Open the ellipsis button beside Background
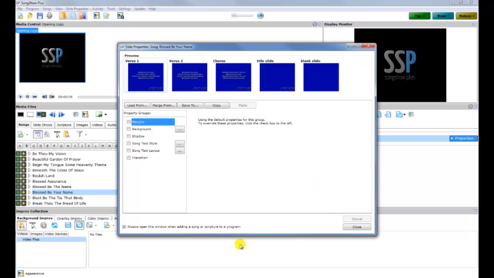Screen dimensions: 494x278 tap(180, 129)
